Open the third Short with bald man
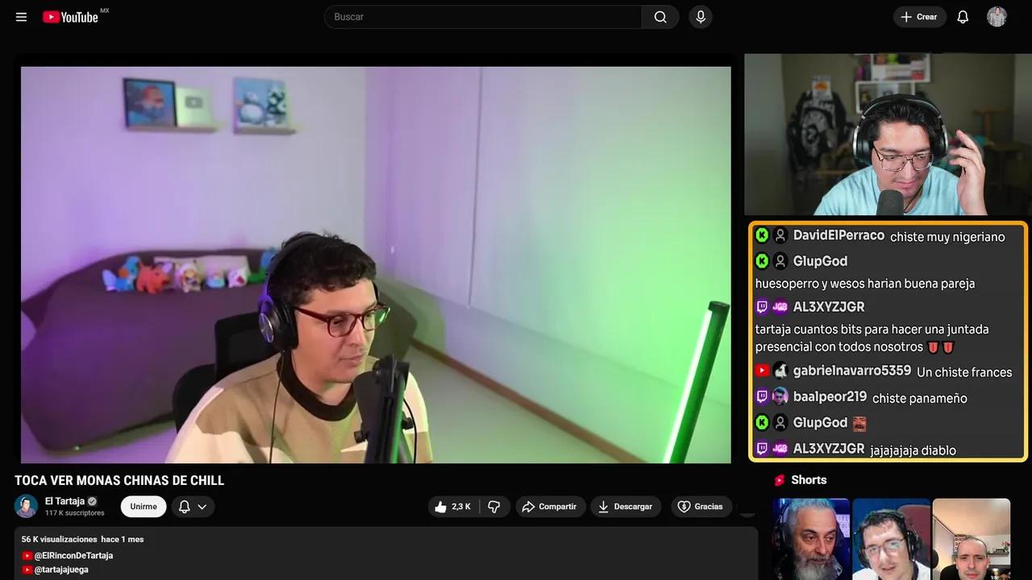1032x580 pixels. (x=972, y=539)
